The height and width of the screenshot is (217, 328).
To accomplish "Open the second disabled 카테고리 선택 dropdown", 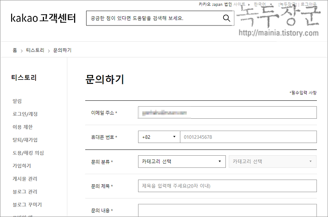I will pos(272,162).
